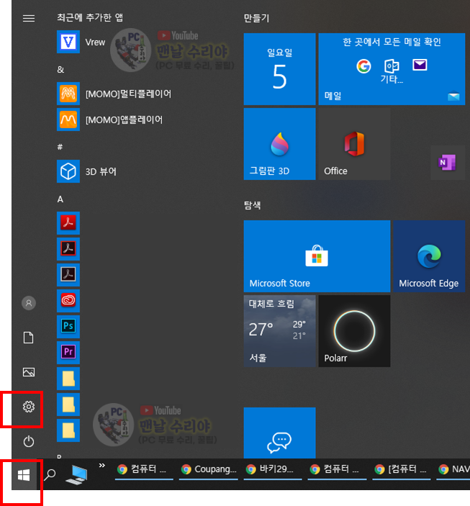Image resolution: width=470 pixels, height=506 pixels.
Task: Click the # letter header in app list
Action: (x=60, y=147)
